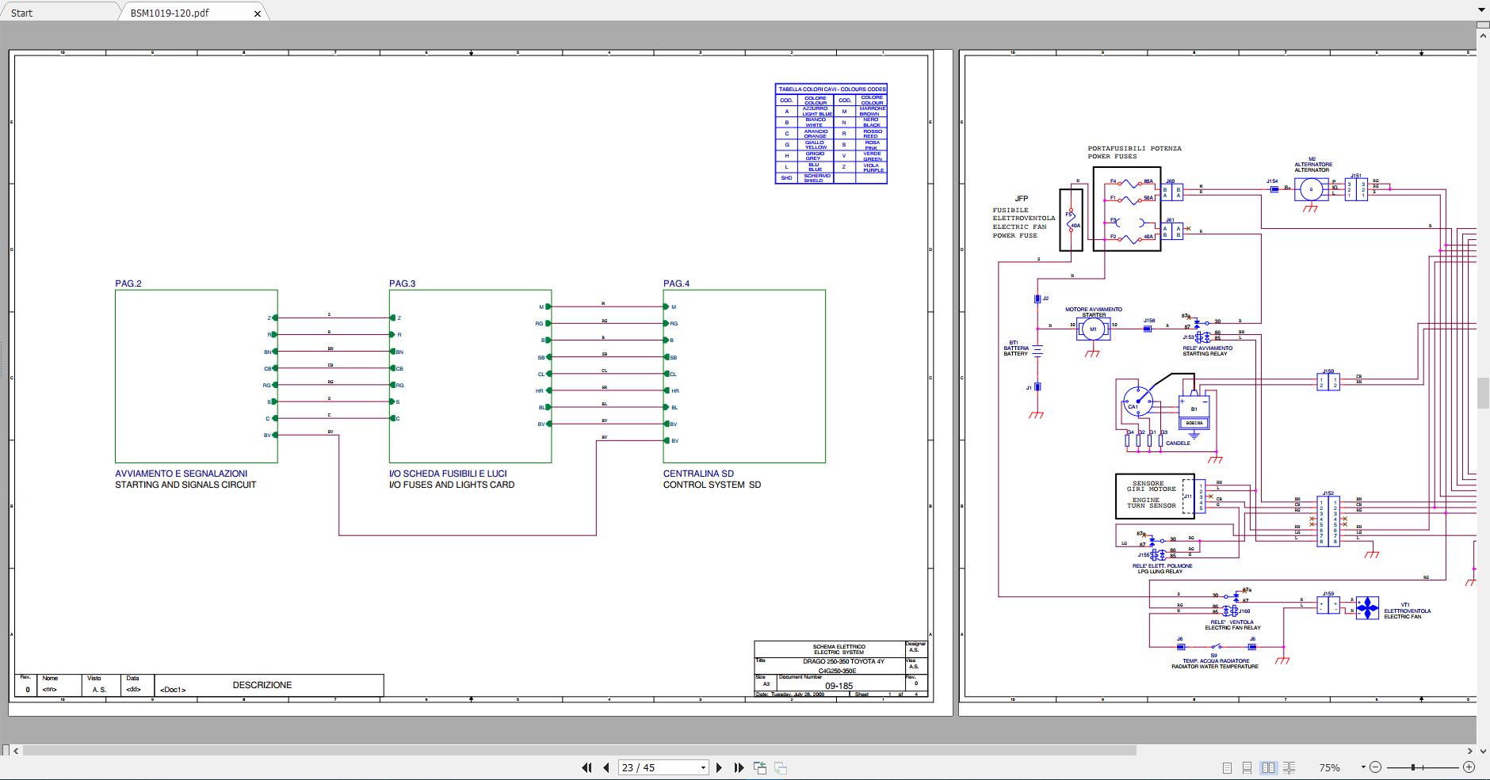This screenshot has width=1490, height=780.
Task: Click the colour codes table header
Action: (x=831, y=89)
